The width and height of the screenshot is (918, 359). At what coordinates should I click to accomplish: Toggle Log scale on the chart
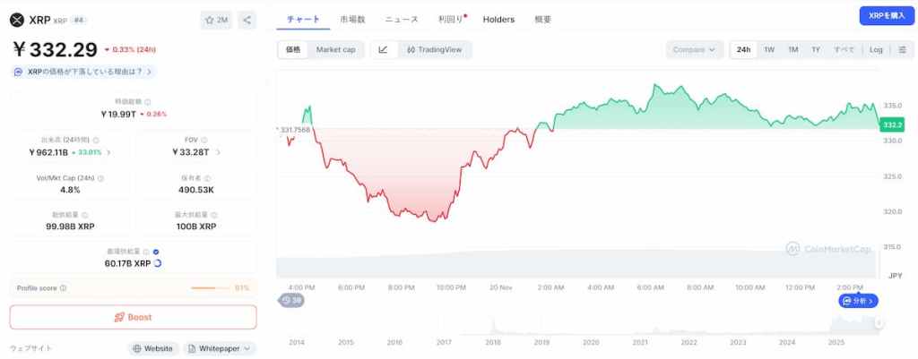[876, 50]
